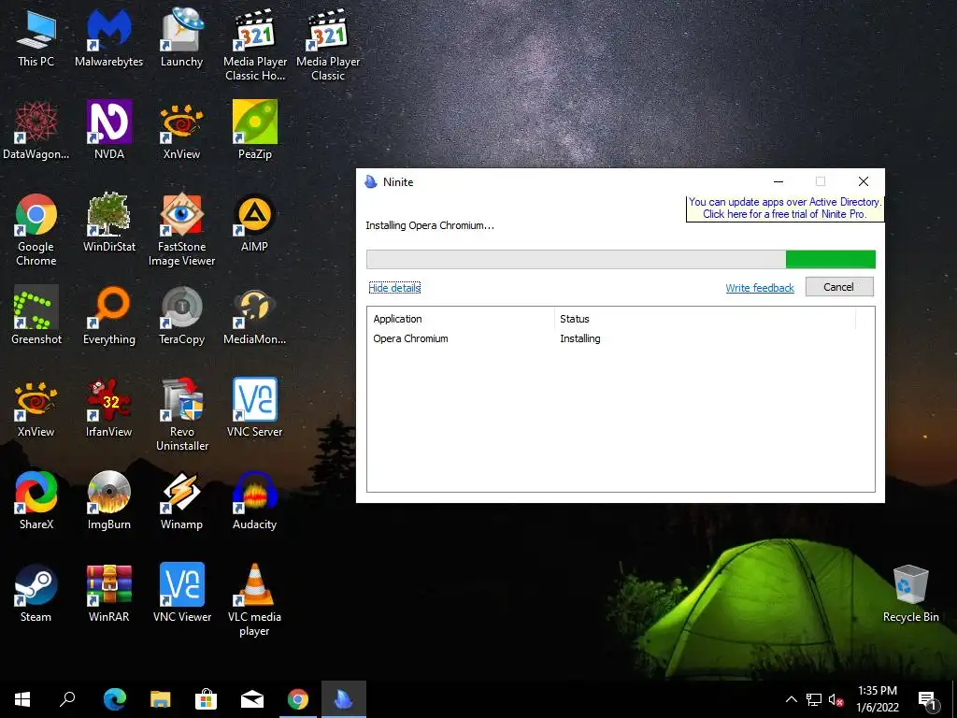Show hidden system tray icons
This screenshot has width=957, height=718.
791,699
